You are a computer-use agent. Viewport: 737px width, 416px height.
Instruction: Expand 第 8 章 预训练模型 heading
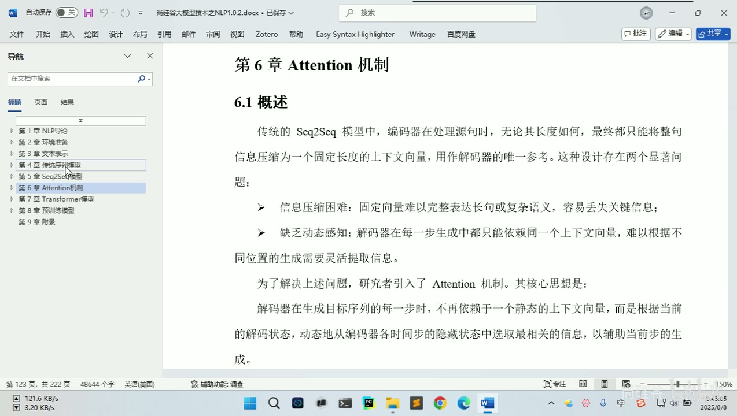12,210
